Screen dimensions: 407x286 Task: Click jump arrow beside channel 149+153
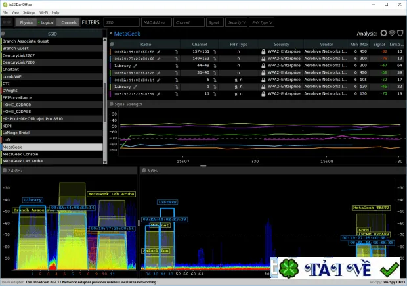(x=215, y=59)
